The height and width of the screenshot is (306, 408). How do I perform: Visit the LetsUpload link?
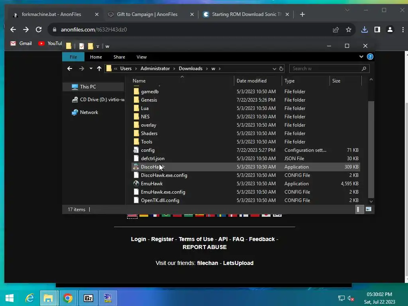coord(238,263)
